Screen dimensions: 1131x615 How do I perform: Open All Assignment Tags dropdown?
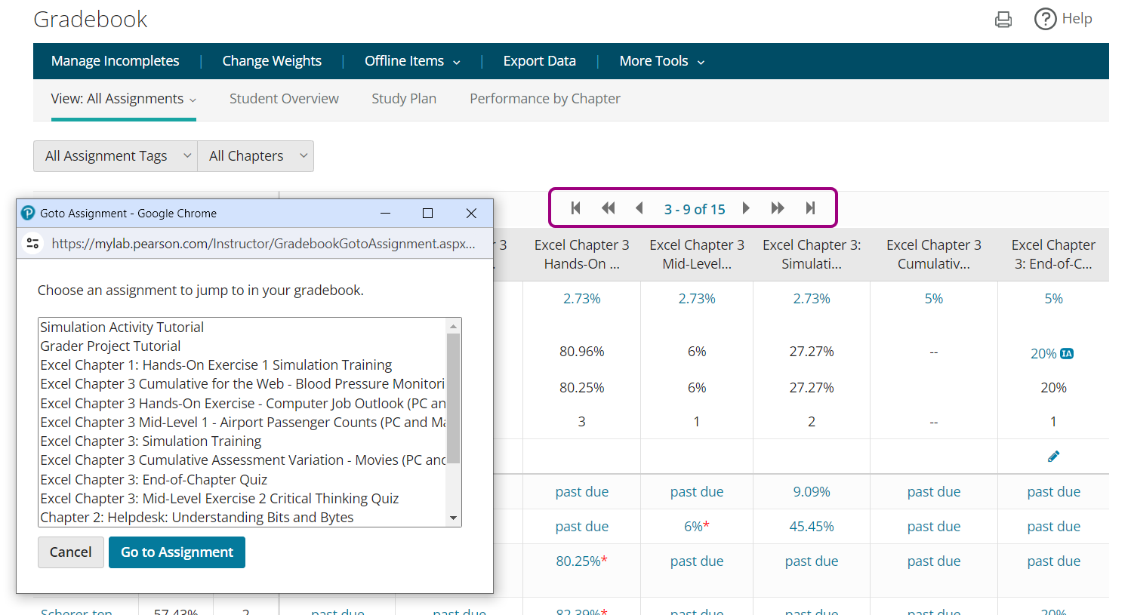(116, 156)
